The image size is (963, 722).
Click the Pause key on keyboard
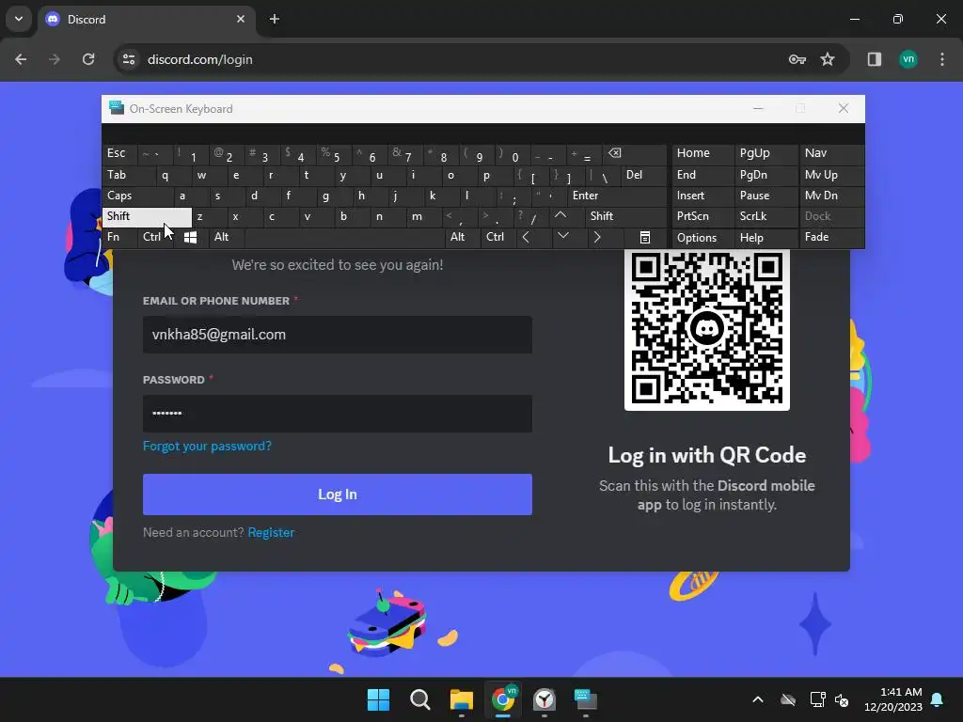pyautogui.click(x=766, y=196)
